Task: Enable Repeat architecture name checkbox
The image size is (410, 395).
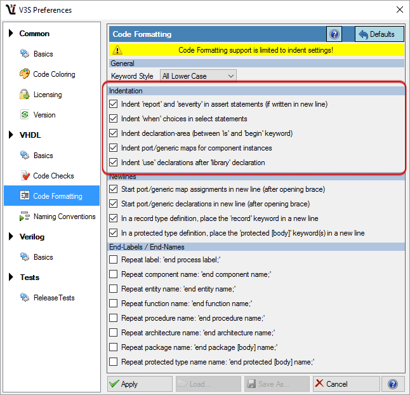Action: point(113,333)
